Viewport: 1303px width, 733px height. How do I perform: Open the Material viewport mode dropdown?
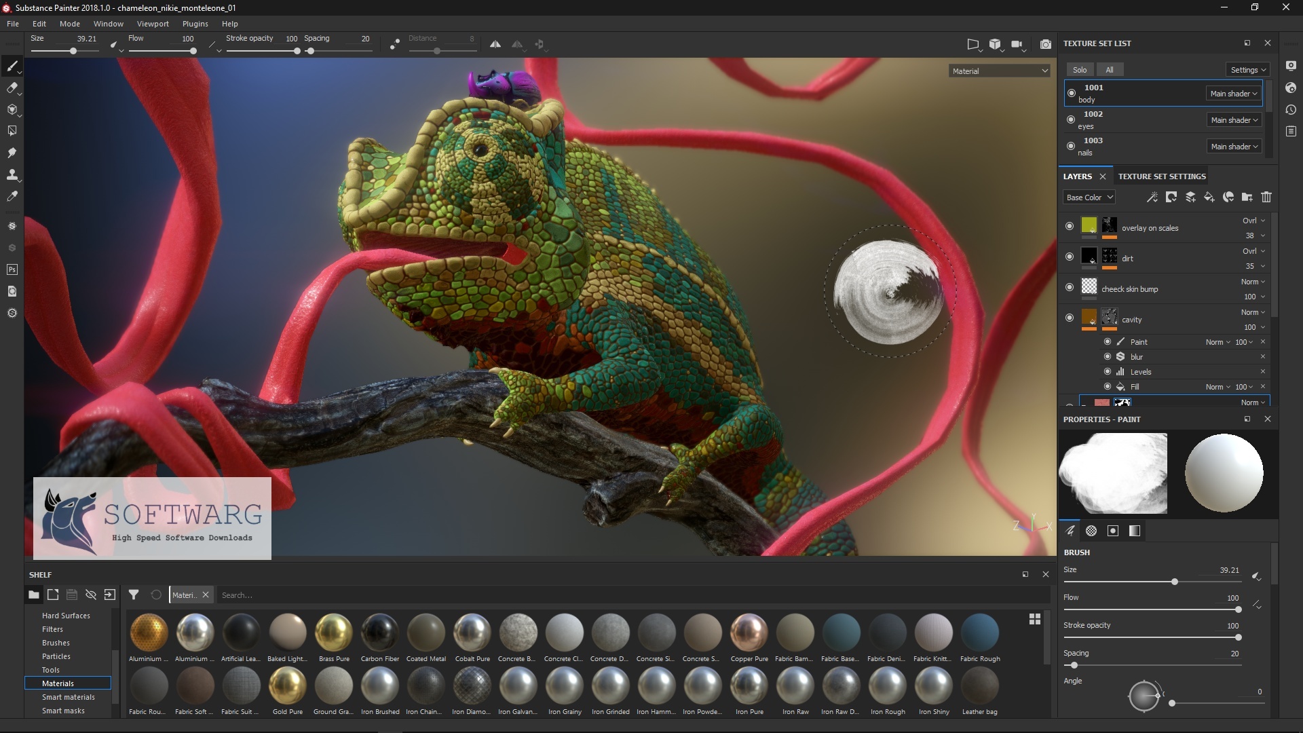point(999,71)
